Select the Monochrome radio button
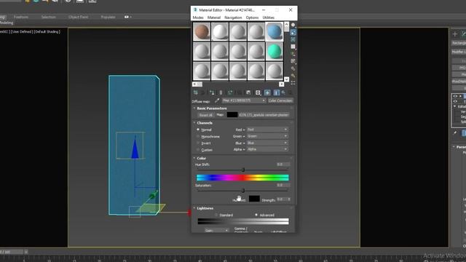Viewport: 466px width, 262px height. (198, 136)
